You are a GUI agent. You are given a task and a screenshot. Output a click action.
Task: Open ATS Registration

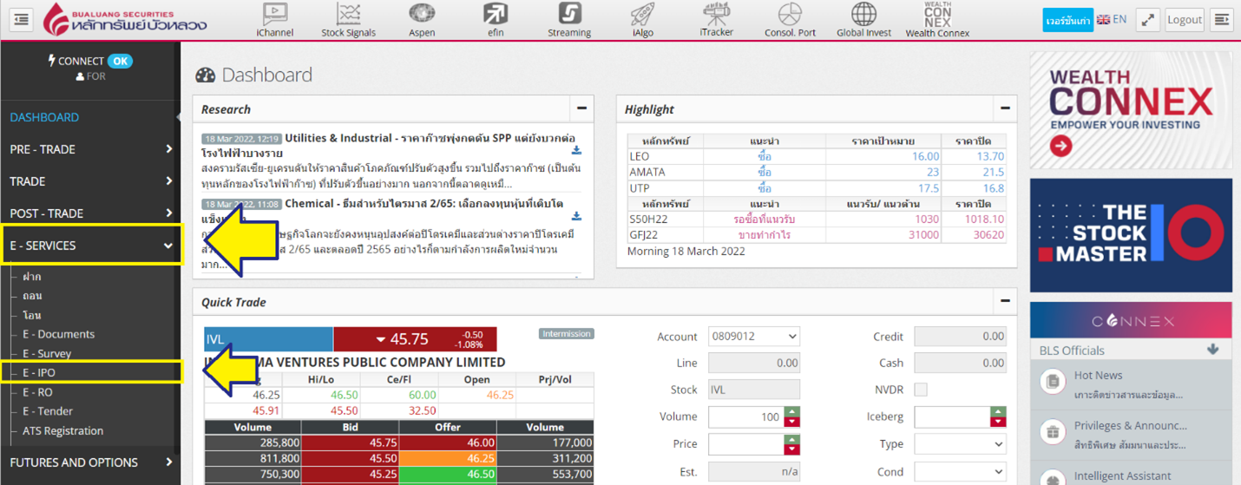pyautogui.click(x=62, y=431)
